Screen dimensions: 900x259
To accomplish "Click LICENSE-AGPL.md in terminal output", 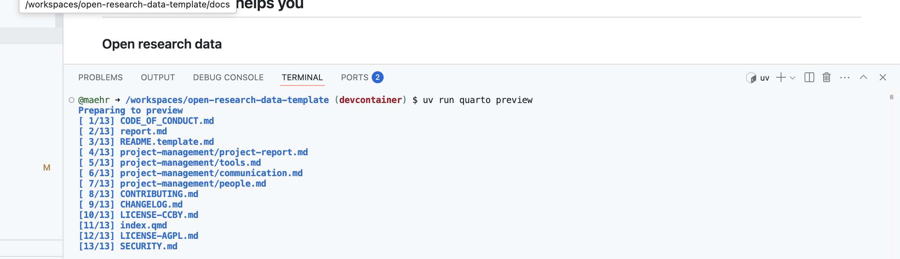I will 159,236.
